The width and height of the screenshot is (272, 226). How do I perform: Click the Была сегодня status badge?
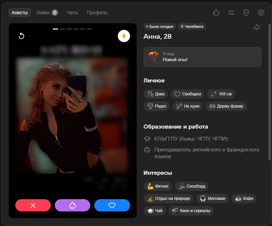pos(160,26)
